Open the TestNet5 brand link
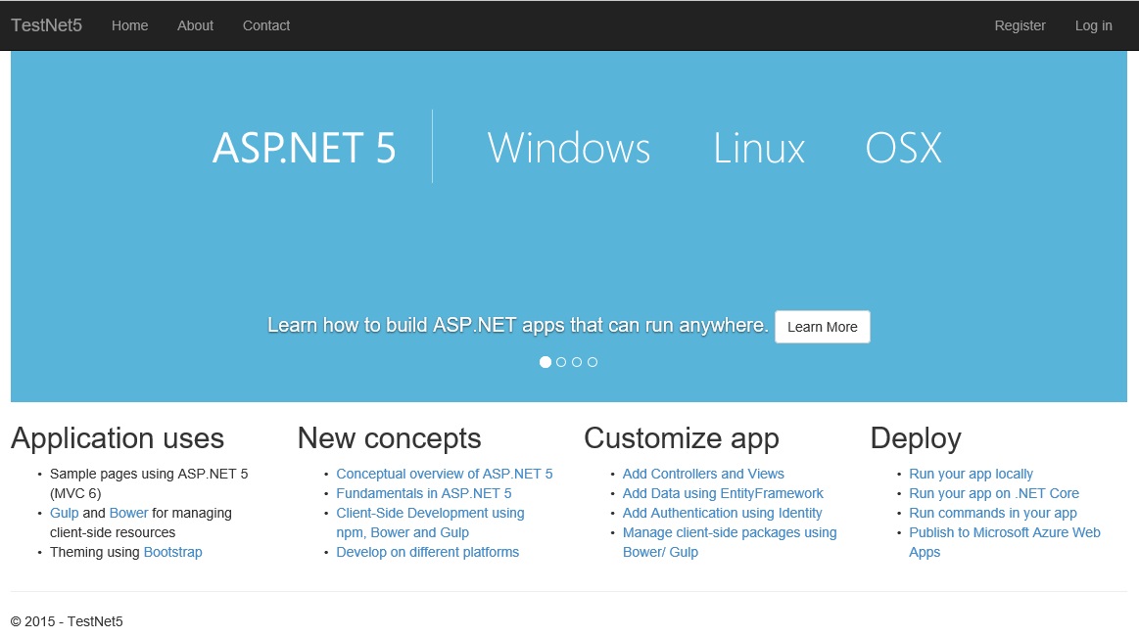Screen dimensions: 1139x638 46,25
